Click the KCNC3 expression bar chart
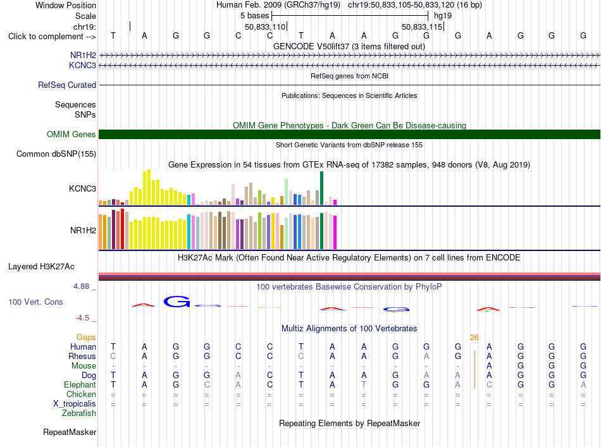Image resolution: width=601 pixels, height=447 pixels. [218, 187]
